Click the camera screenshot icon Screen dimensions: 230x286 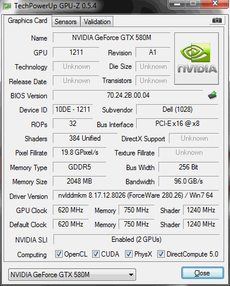[217, 20]
